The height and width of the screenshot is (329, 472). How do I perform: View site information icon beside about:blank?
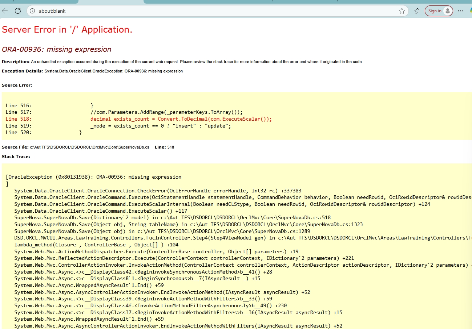pos(33,11)
